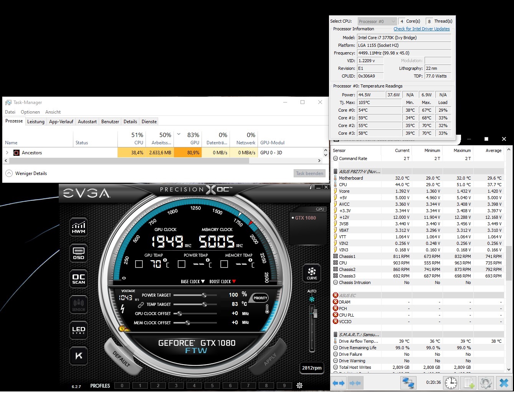Click the yellow overvoltage icon on the dial
This screenshot has width=514, height=393.
(122, 329)
